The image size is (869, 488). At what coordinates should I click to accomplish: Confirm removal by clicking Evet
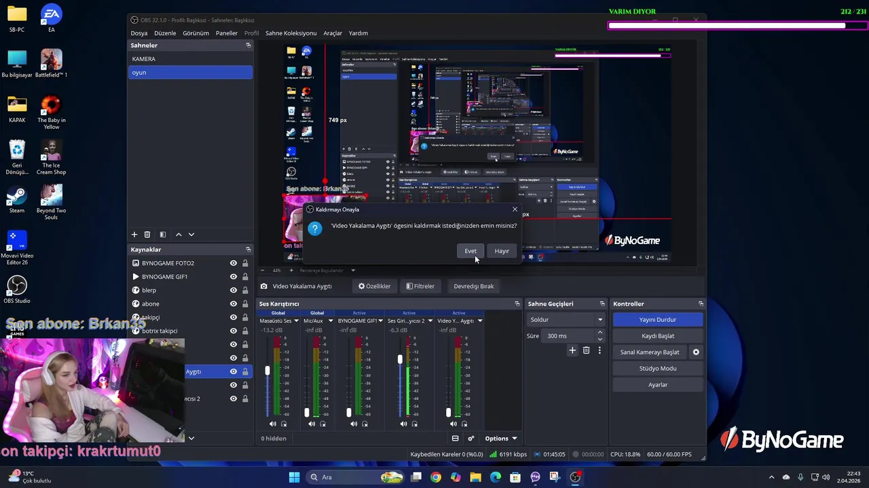click(x=470, y=251)
